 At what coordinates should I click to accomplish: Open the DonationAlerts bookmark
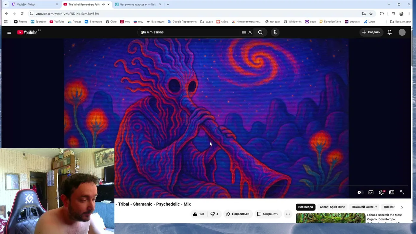(330, 22)
